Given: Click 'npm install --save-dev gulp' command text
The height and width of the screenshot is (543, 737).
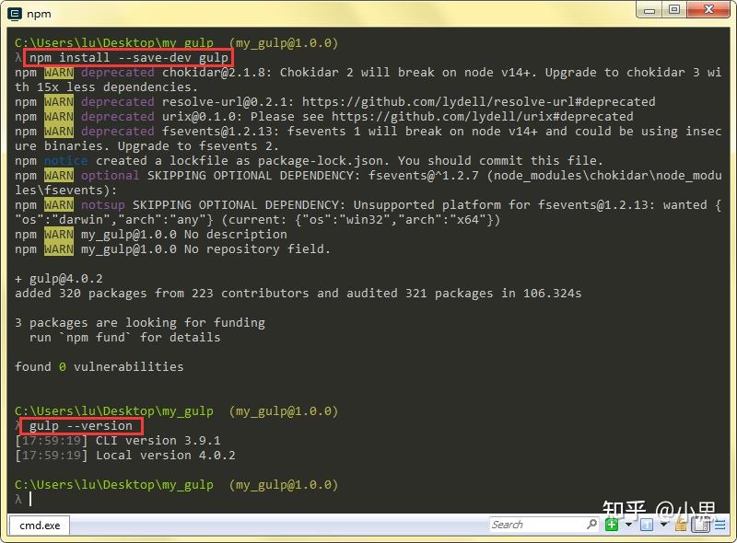Looking at the screenshot, I should (x=129, y=57).
